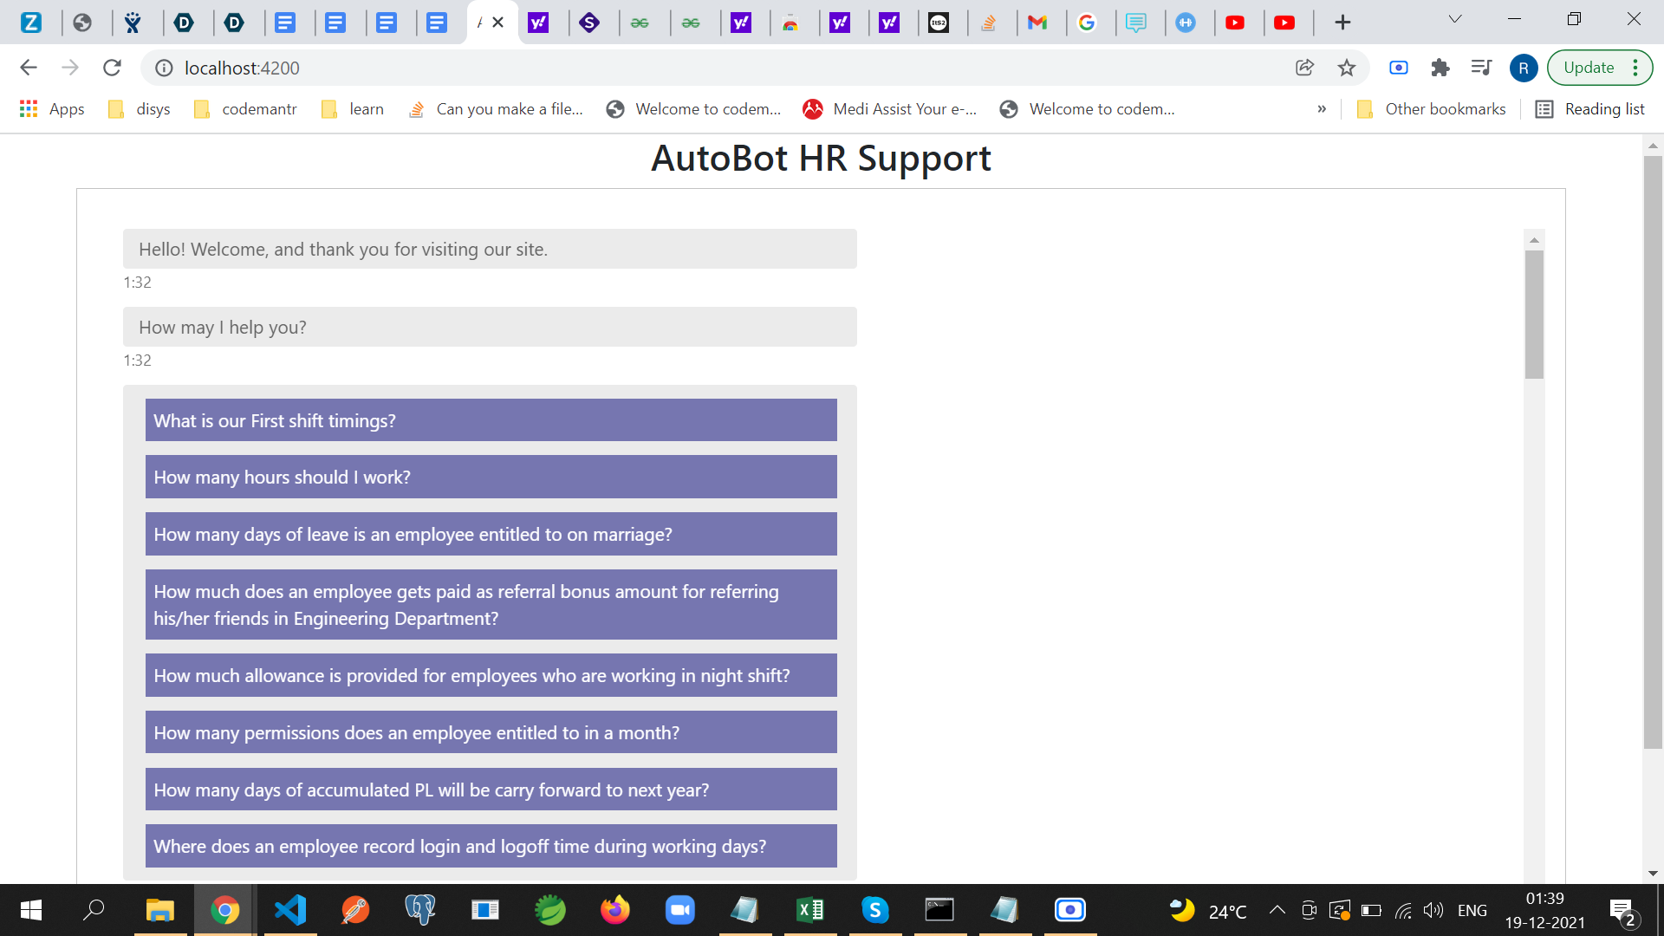
Task: Open a new browser tab
Action: point(1342,23)
